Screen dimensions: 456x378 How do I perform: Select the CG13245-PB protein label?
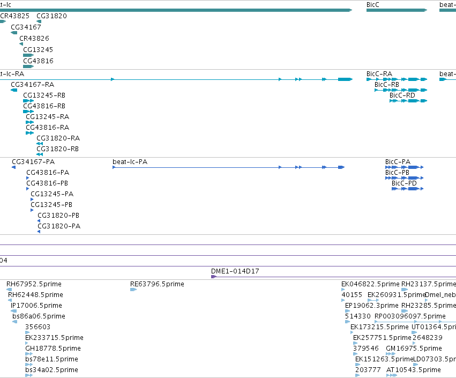(x=51, y=205)
